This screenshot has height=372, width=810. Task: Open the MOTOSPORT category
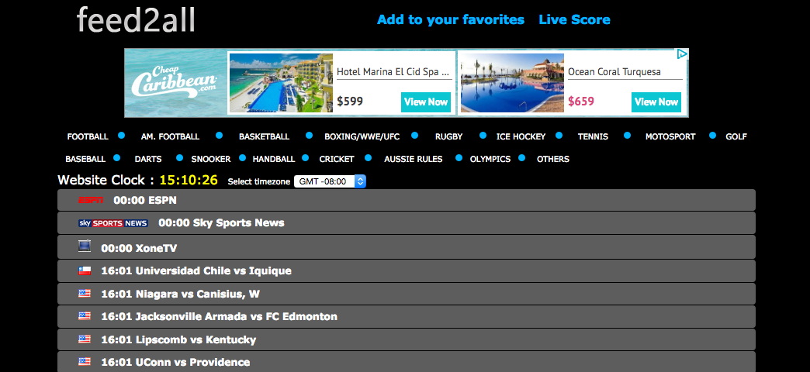coord(670,136)
